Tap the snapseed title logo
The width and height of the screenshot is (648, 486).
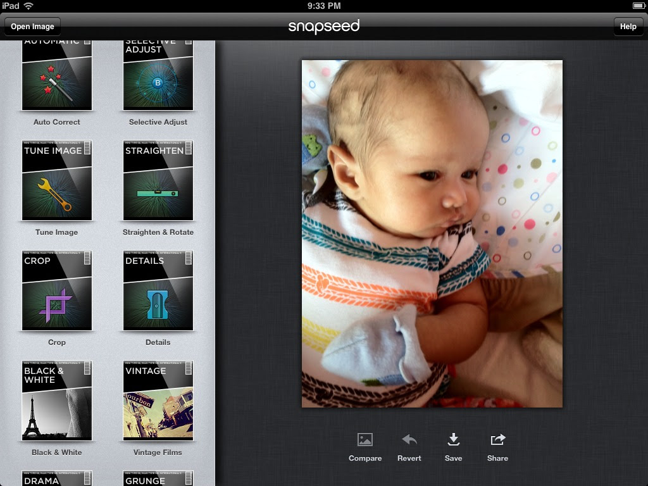(x=324, y=27)
